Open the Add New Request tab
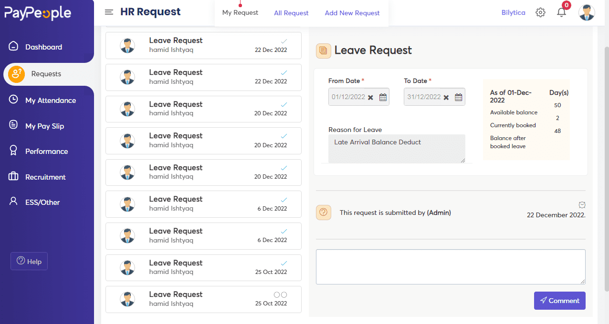This screenshot has height=324, width=609. (x=352, y=13)
